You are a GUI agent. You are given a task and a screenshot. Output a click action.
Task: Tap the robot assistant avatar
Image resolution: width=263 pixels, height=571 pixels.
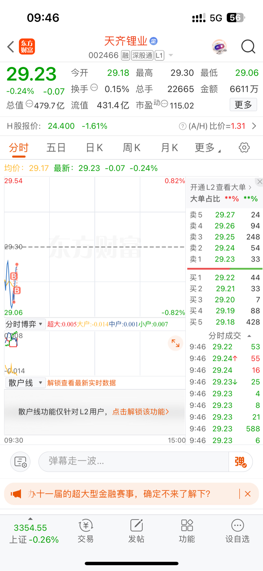(x=220, y=47)
